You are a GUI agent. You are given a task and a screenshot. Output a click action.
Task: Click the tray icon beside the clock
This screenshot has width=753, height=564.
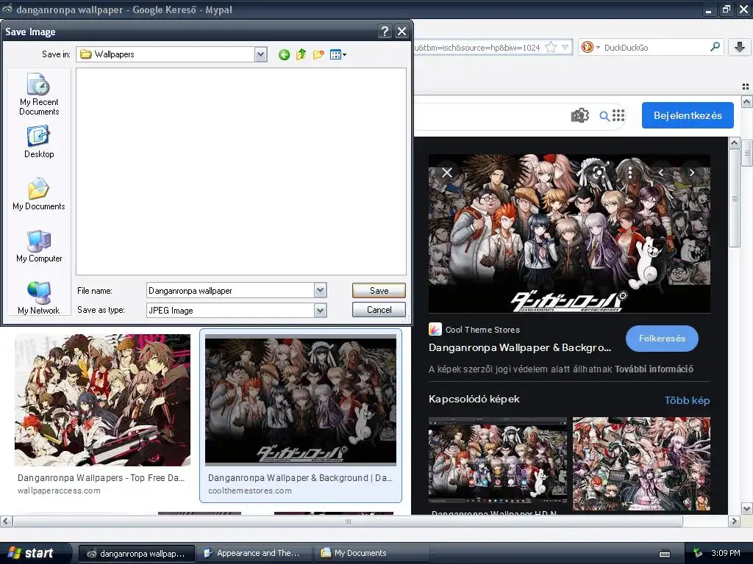(x=698, y=553)
